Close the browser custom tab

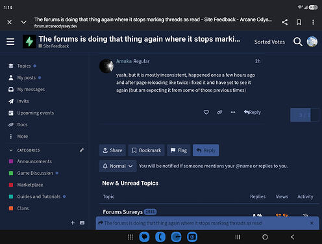click(10, 22)
